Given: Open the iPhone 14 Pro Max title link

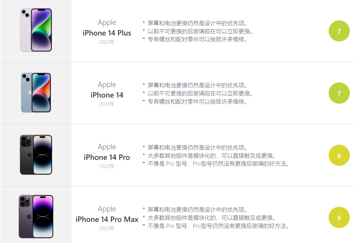Looking at the screenshot, I should click(x=107, y=219).
